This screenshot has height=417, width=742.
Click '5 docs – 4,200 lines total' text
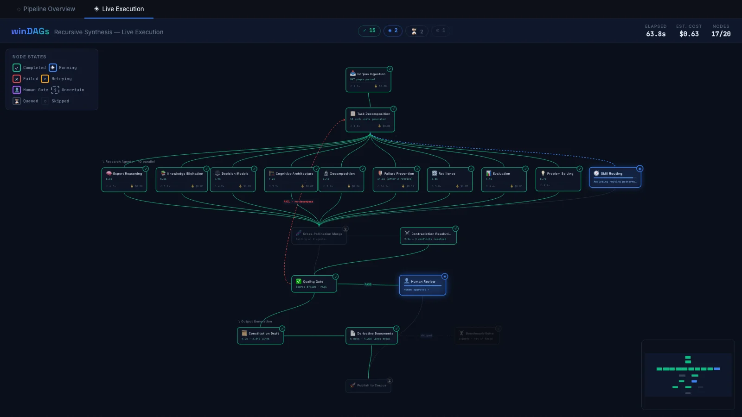(x=370, y=339)
